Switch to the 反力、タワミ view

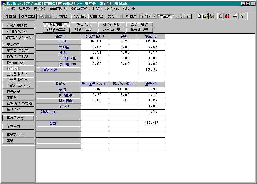coord(114,16)
